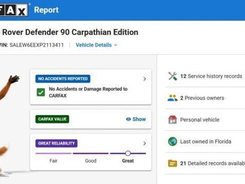
Task: Click the Personal vehicle text
Action: pos(200,120)
